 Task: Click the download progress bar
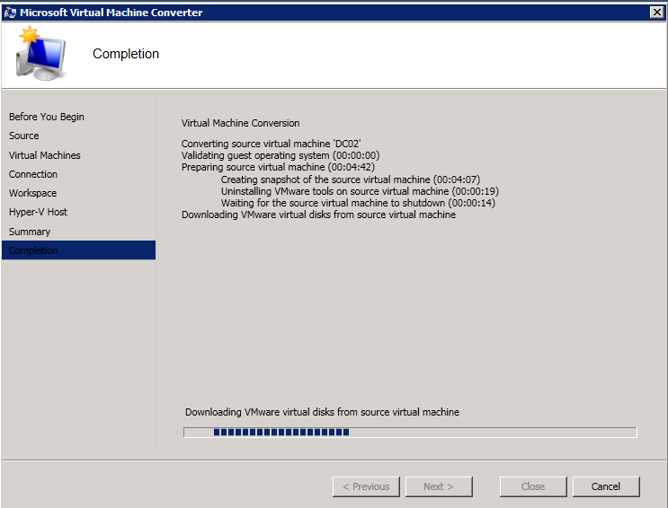pos(410,433)
